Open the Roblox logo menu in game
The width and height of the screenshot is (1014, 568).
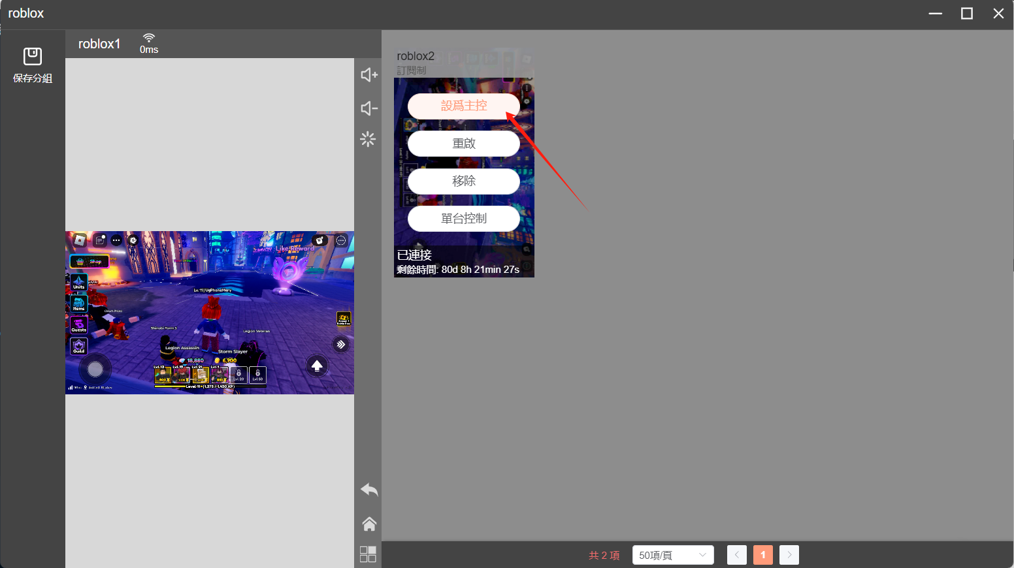click(x=80, y=240)
